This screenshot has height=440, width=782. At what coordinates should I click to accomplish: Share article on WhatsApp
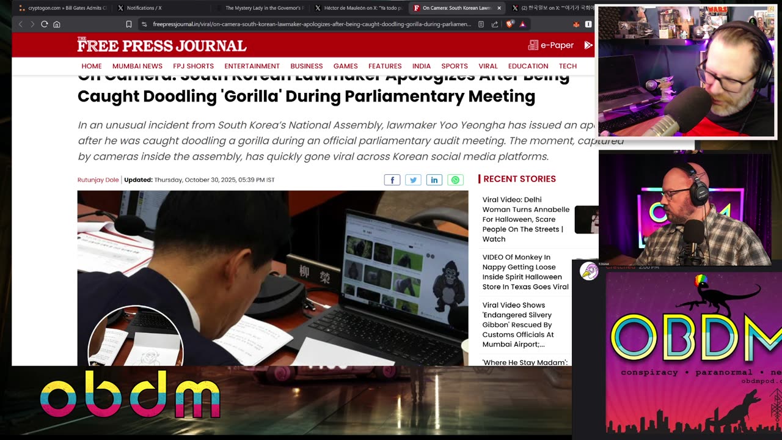coord(455,180)
